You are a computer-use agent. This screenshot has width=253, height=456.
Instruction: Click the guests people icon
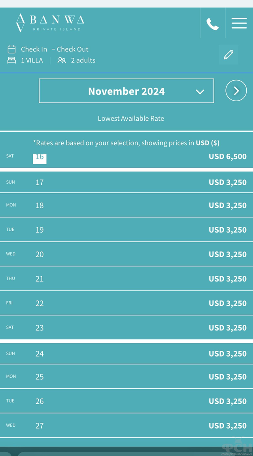pos(62,61)
